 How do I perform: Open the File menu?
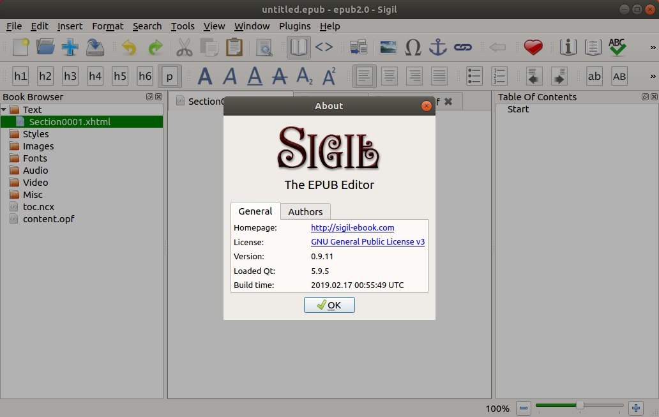[x=14, y=26]
